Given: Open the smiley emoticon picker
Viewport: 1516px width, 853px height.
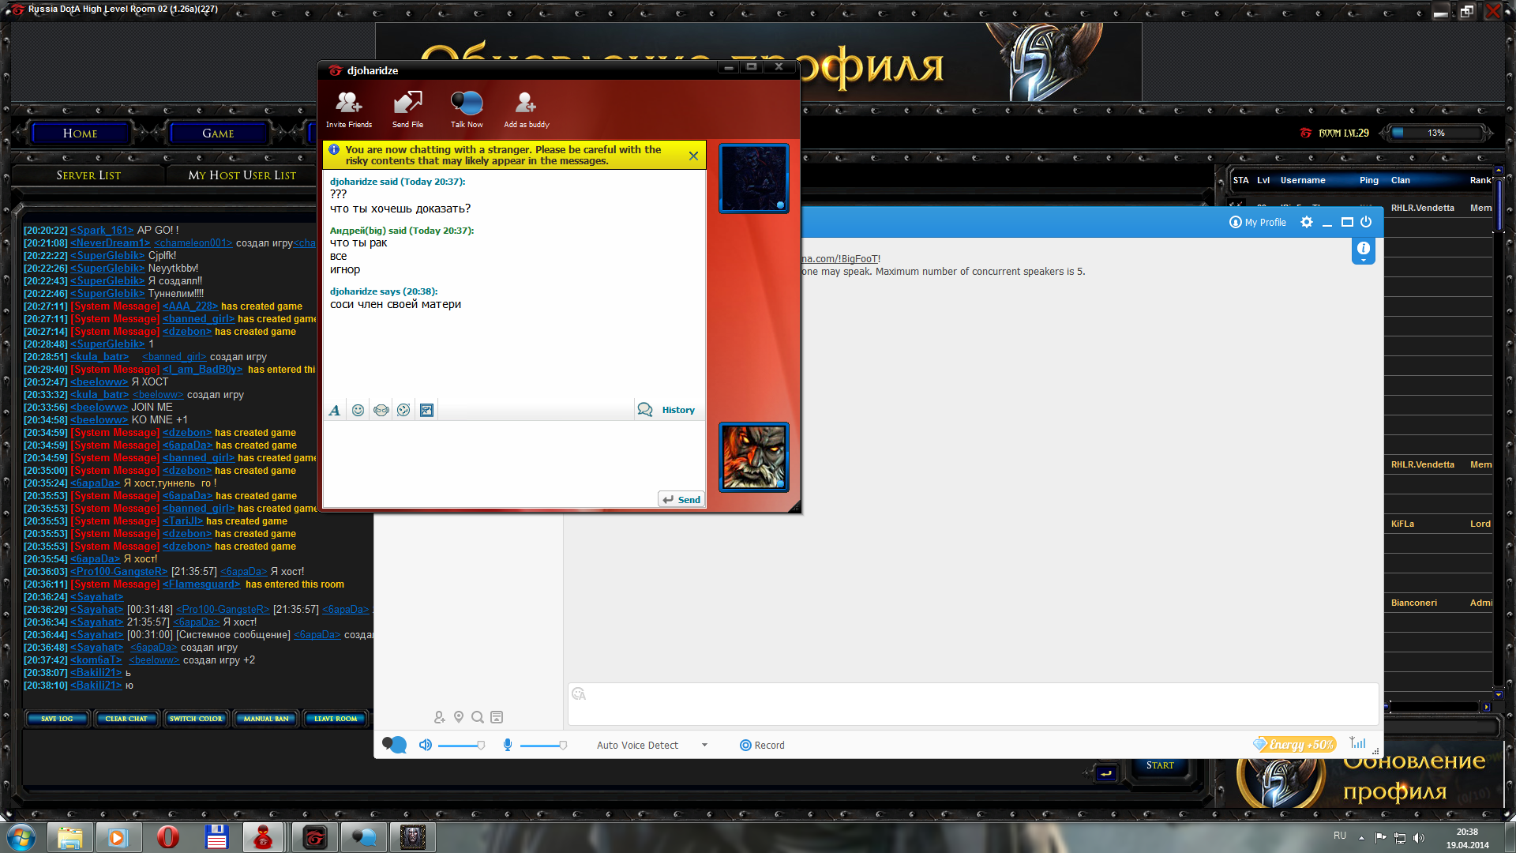Looking at the screenshot, I should click(358, 410).
